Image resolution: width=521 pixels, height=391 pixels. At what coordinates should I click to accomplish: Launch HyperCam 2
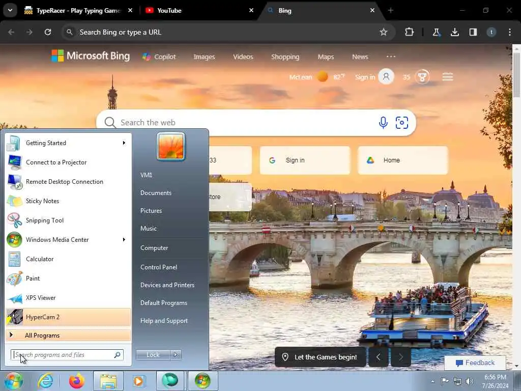(x=68, y=317)
